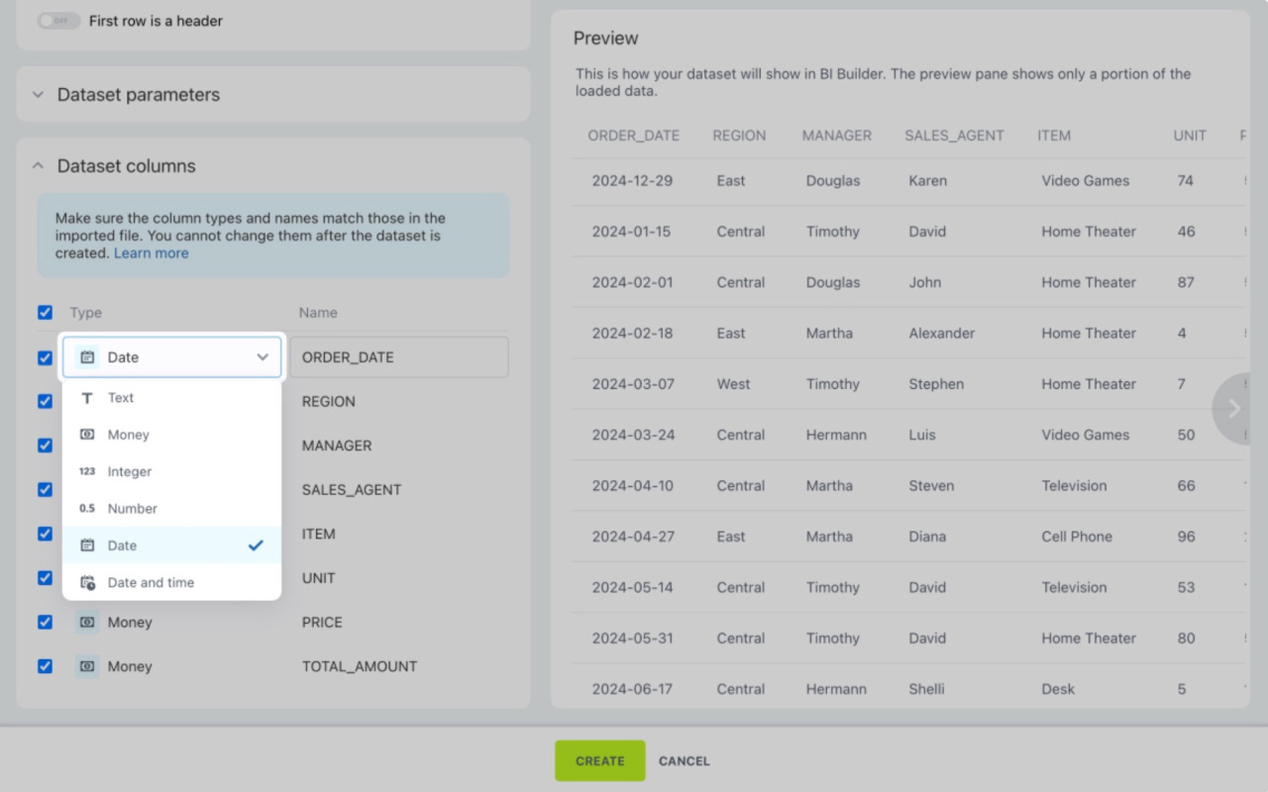Viewport: 1268px width, 792px height.
Task: Click the calendar icon in ORDER_DATE type selector
Action: coord(87,357)
